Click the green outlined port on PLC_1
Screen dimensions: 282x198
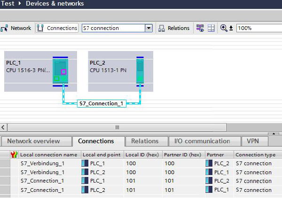57,79
